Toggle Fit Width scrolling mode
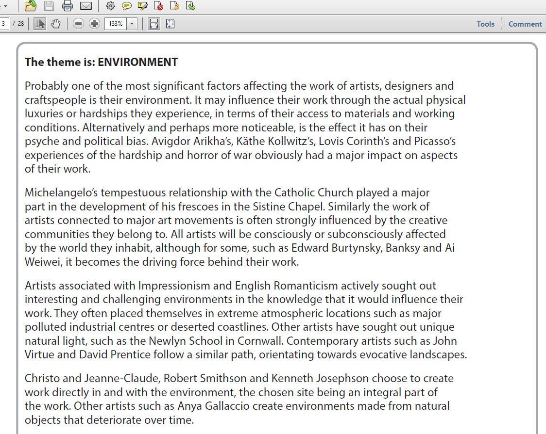The width and height of the screenshot is (546, 434). click(154, 24)
